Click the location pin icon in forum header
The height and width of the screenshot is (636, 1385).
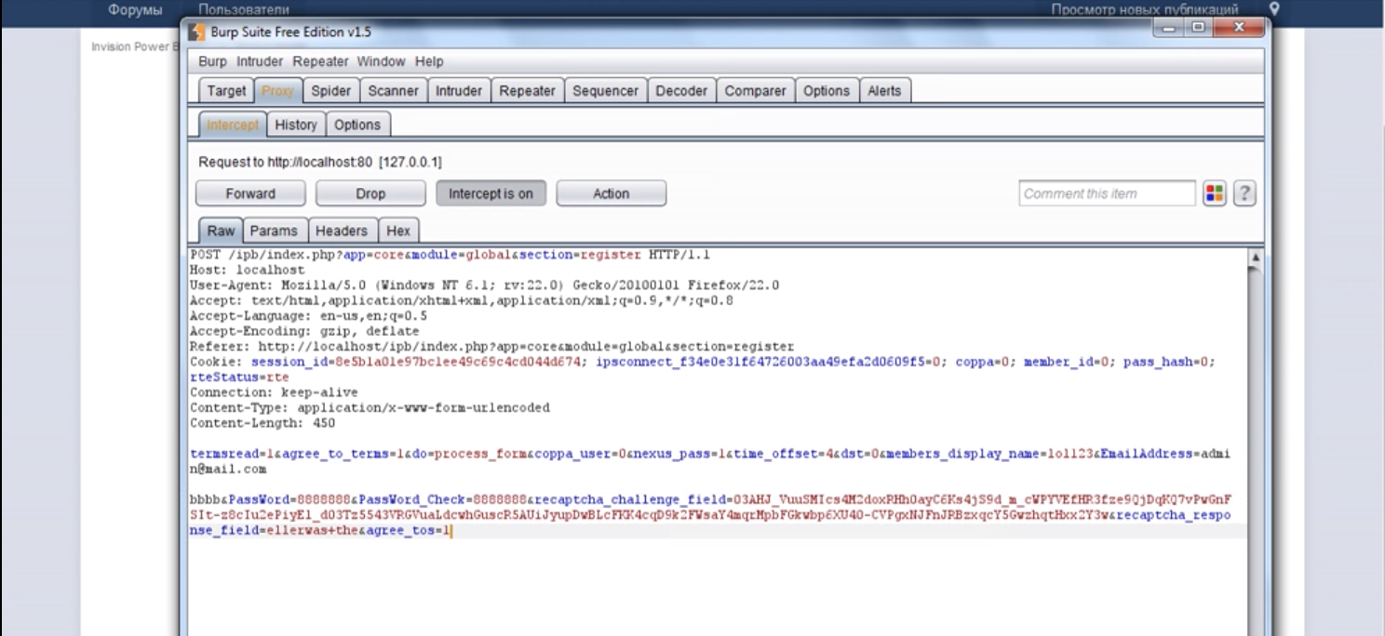1274,9
